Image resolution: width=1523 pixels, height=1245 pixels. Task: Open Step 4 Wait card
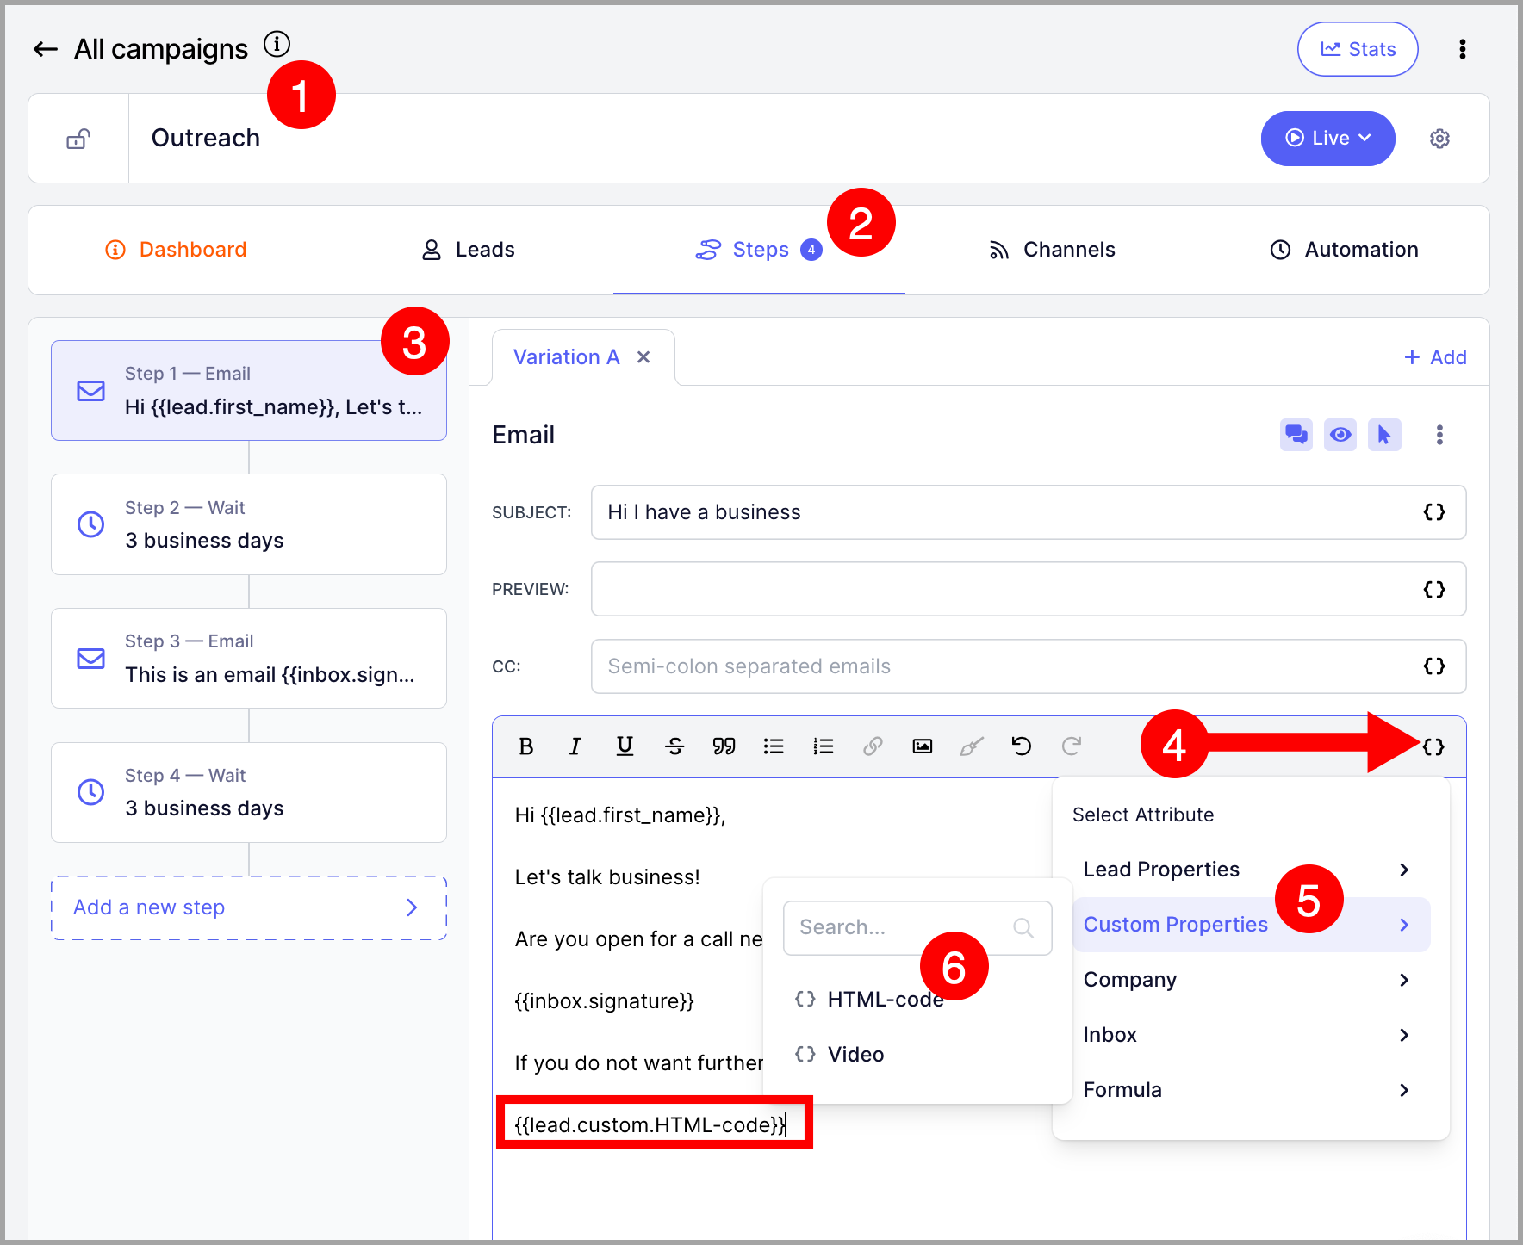pos(249,792)
